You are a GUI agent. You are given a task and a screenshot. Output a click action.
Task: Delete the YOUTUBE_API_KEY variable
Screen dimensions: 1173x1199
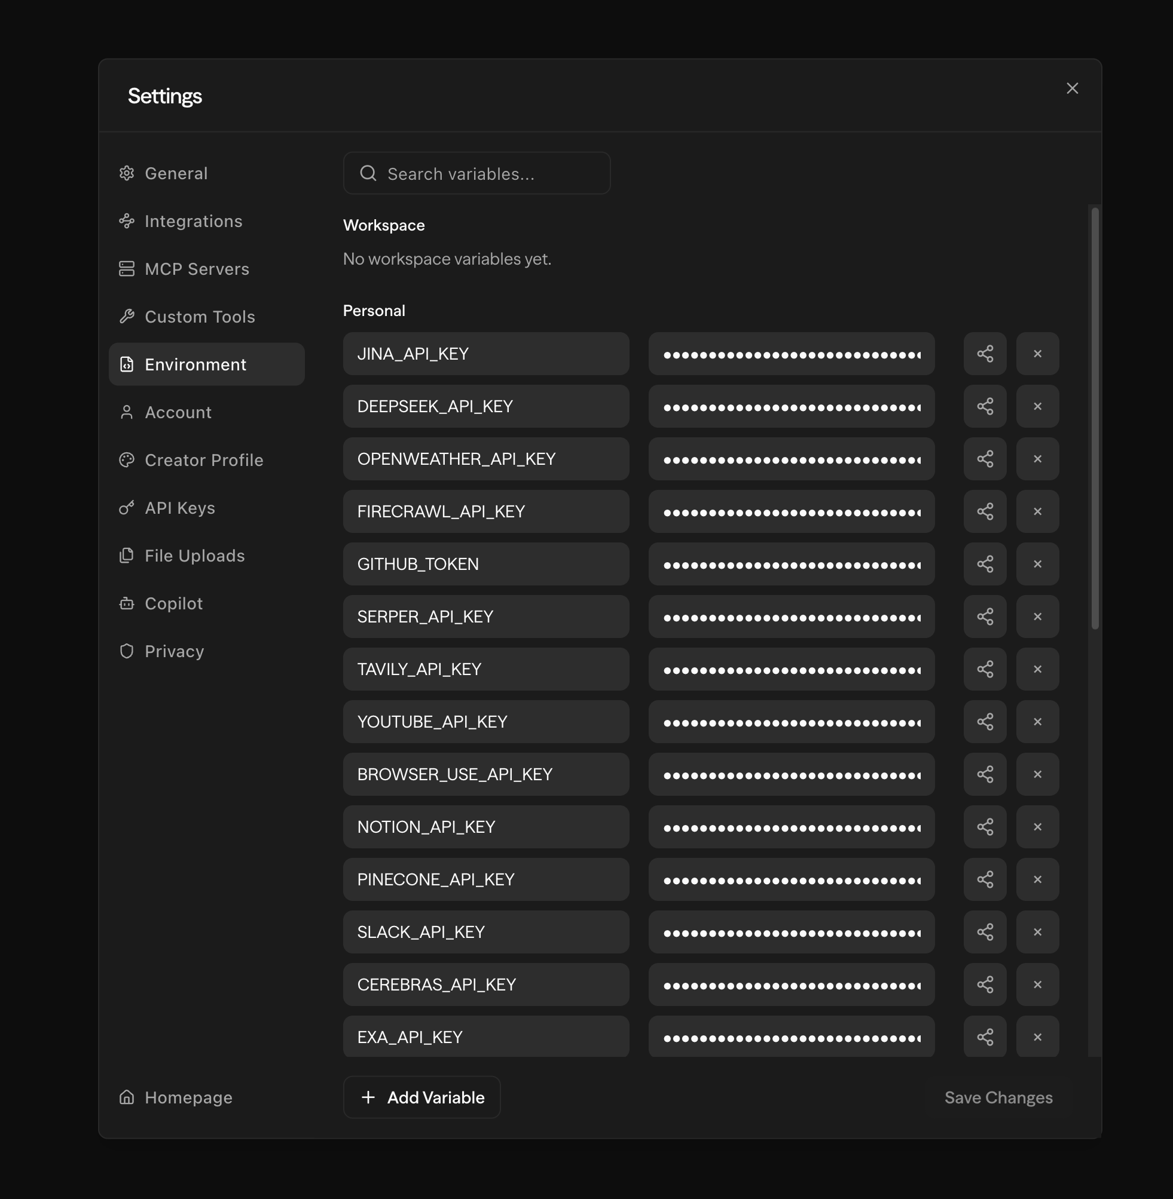(1037, 721)
